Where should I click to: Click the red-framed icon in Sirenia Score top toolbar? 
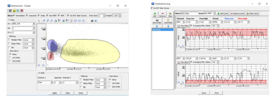click(x=22, y=11)
